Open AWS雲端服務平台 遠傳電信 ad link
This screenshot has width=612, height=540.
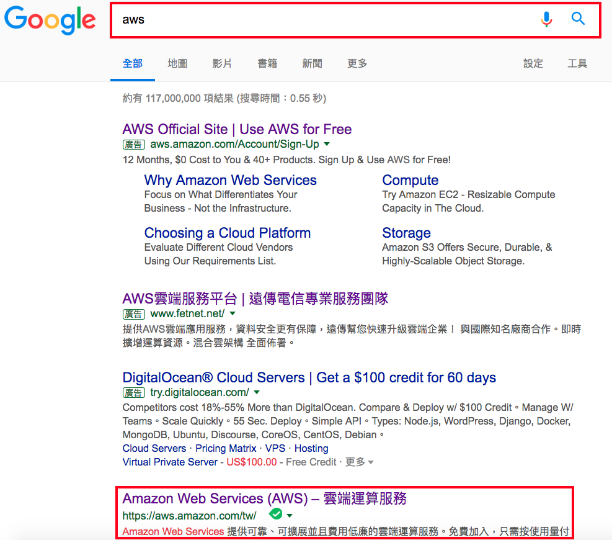tap(255, 299)
